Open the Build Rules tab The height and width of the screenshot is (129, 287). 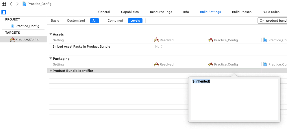(x=271, y=12)
